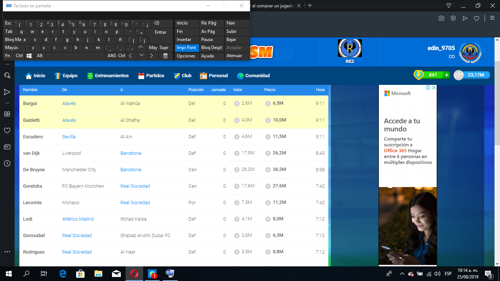This screenshot has width=500, height=281.
Task: Open Opera tab menu dropdown
Action: tap(449, 5)
